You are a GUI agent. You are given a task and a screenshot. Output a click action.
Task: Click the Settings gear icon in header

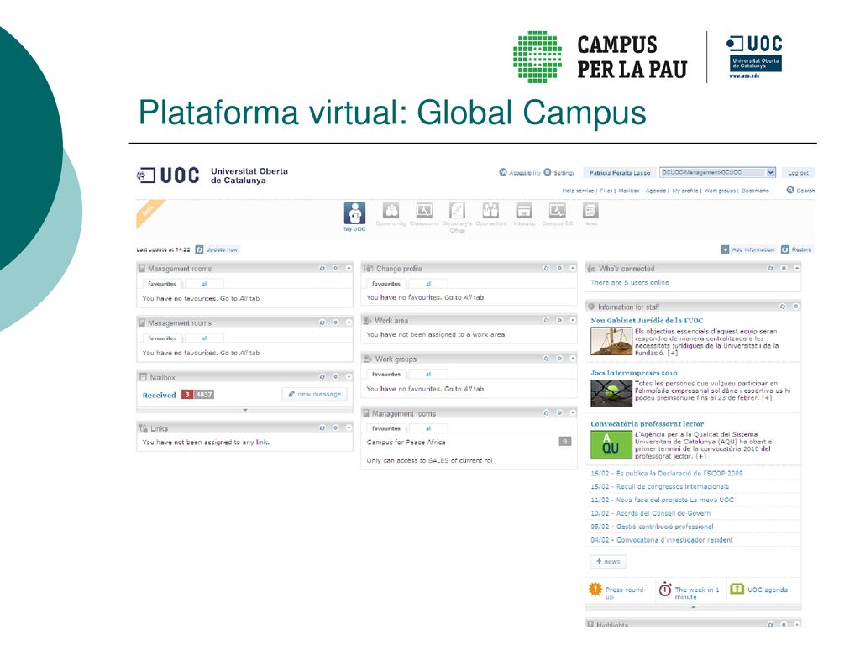coord(548,172)
